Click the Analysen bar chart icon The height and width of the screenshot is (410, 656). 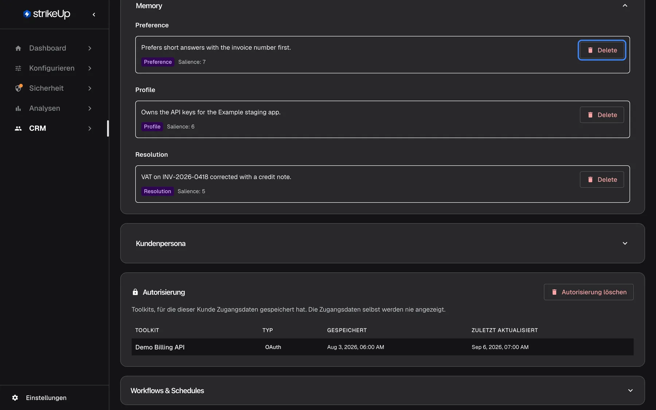(x=18, y=108)
